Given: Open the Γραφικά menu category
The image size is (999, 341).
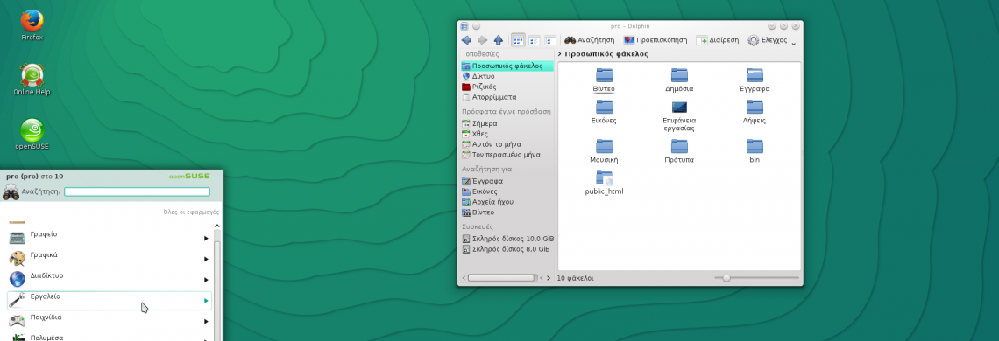Looking at the screenshot, I should point(109,258).
